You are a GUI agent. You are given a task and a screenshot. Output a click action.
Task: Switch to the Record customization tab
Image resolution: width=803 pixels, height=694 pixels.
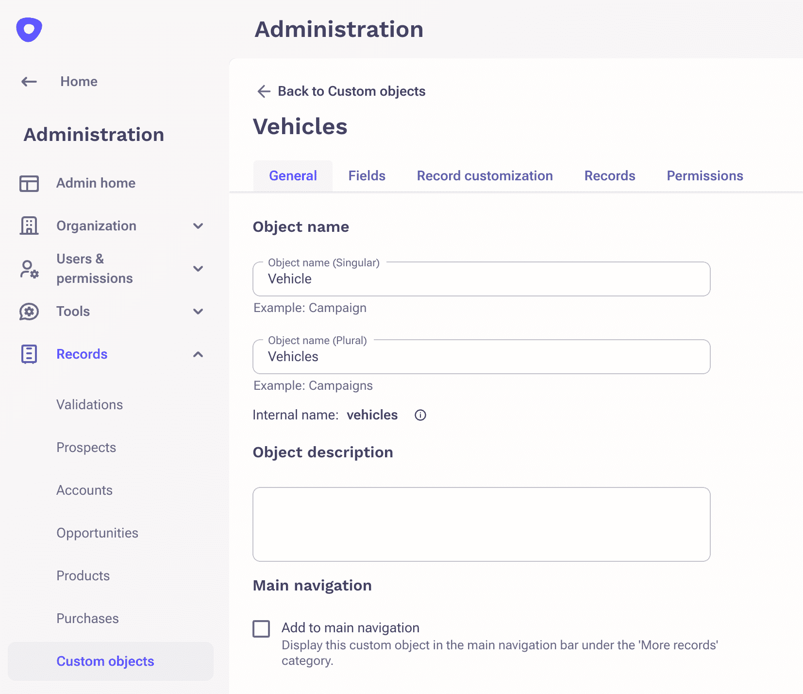click(x=485, y=175)
